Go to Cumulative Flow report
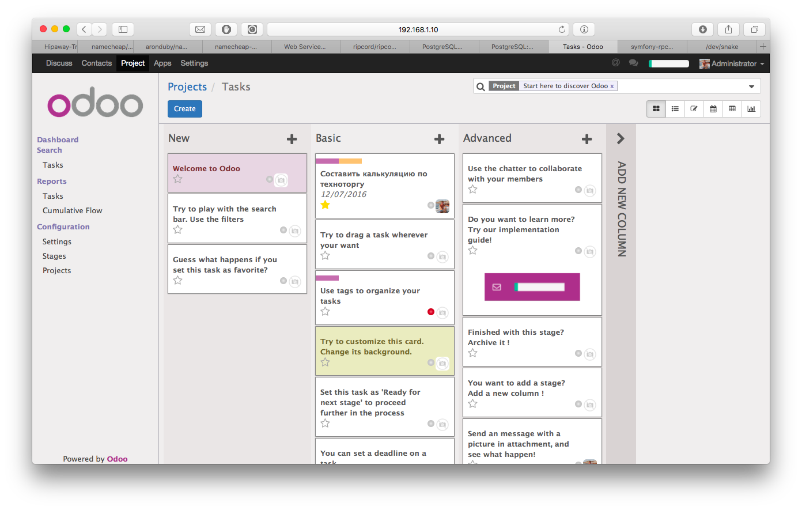The image size is (802, 510). click(72, 211)
